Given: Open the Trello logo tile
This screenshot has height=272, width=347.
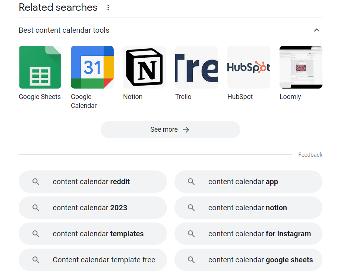Looking at the screenshot, I should (x=196, y=67).
